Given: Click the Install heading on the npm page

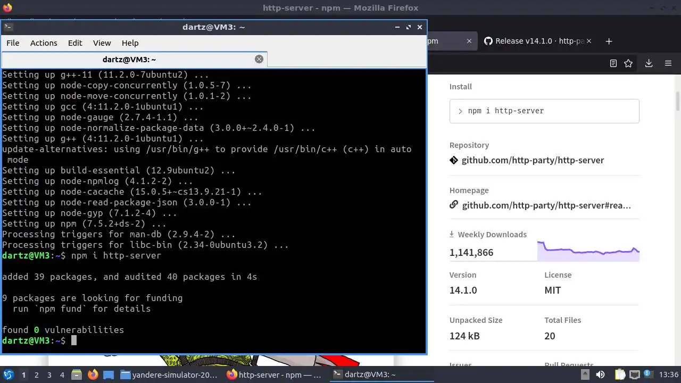Looking at the screenshot, I should tap(461, 87).
